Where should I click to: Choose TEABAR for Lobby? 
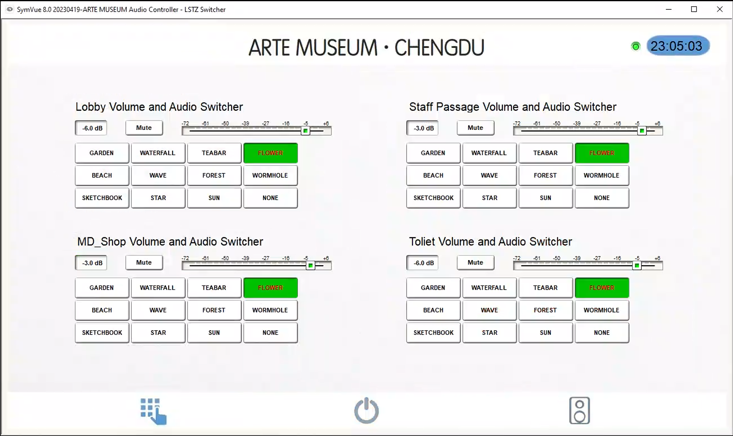click(214, 153)
